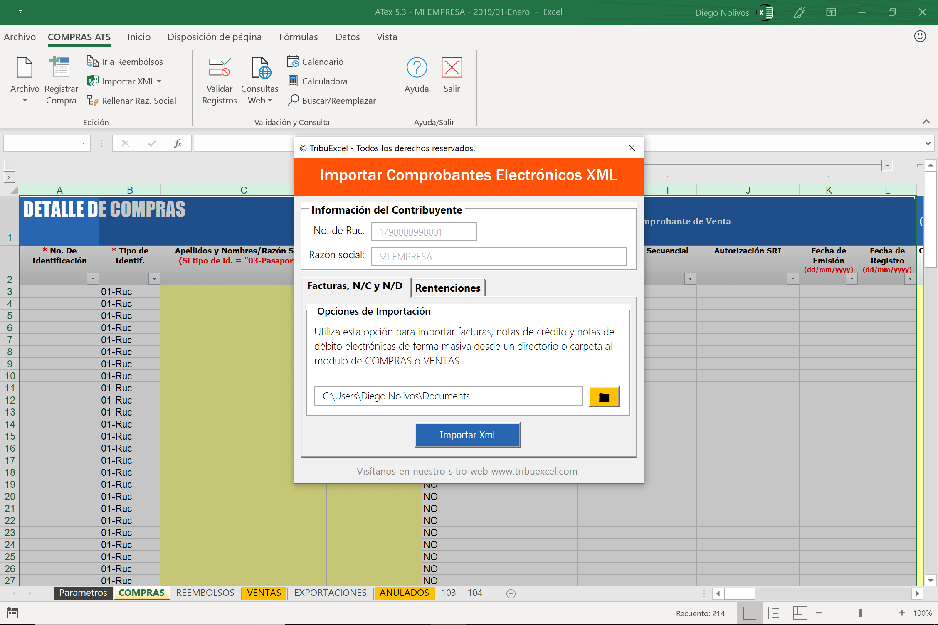Collapse column group with minus button
Screen dimensions: 938x625
point(887,165)
